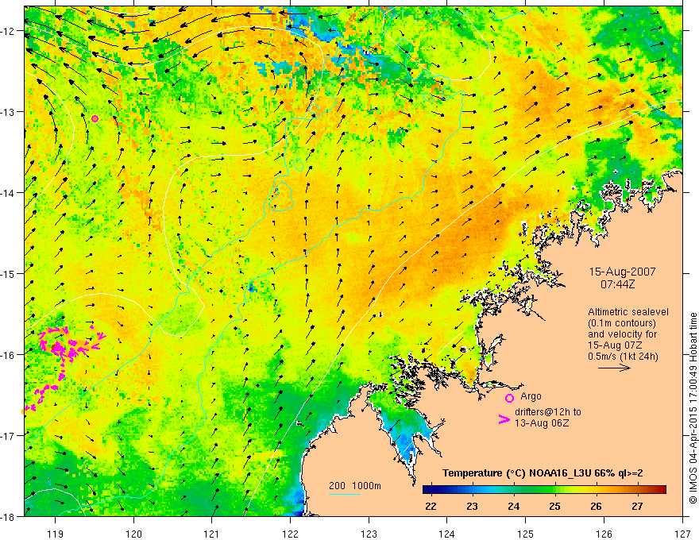Click the 'and velocity for' legend text
Viewport: 699px width, 540px height.
pyautogui.click(x=622, y=334)
